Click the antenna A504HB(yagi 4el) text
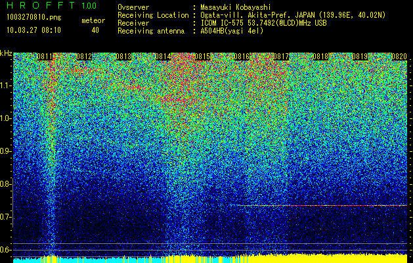Image resolution: width=413 pixels, height=263 pixels. [x=232, y=31]
